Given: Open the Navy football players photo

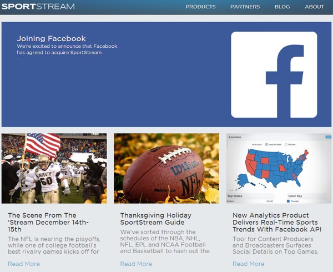Looking at the screenshot, I should tap(54, 168).
